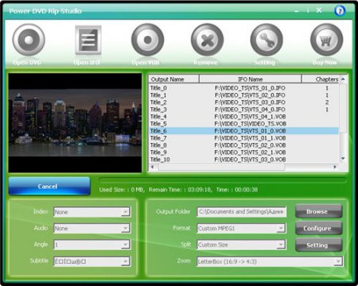Click the blue Cancel button
This screenshot has height=286, width=358.
point(49,187)
